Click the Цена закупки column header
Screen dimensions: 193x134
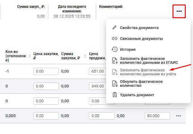point(46,56)
